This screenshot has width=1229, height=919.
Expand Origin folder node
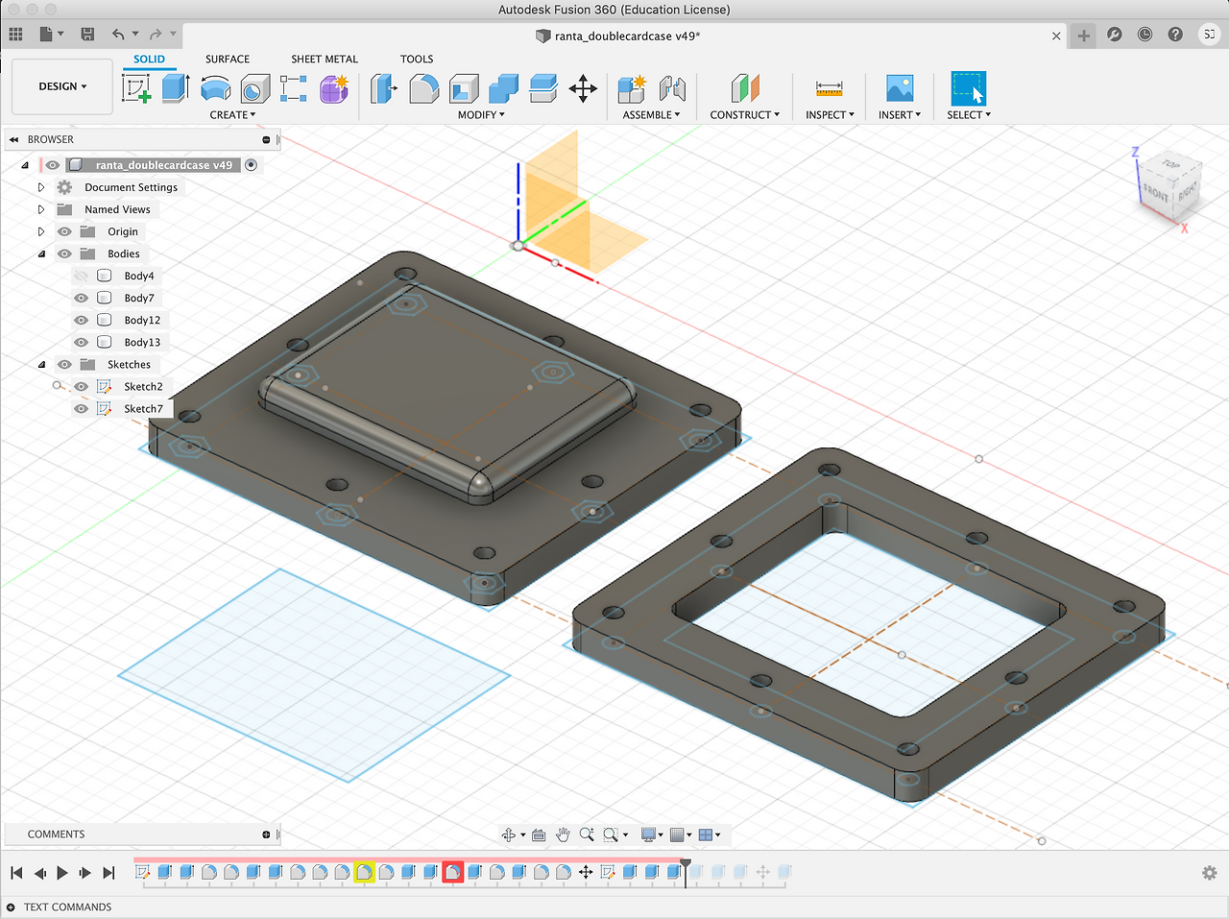tap(41, 231)
